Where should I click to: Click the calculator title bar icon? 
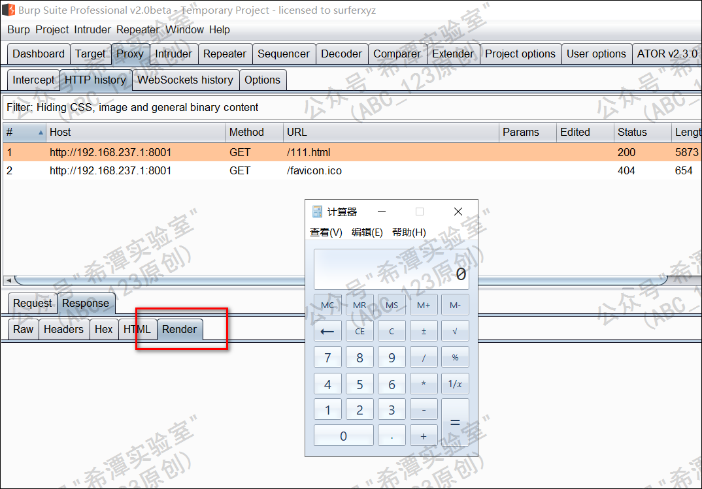[x=317, y=212]
